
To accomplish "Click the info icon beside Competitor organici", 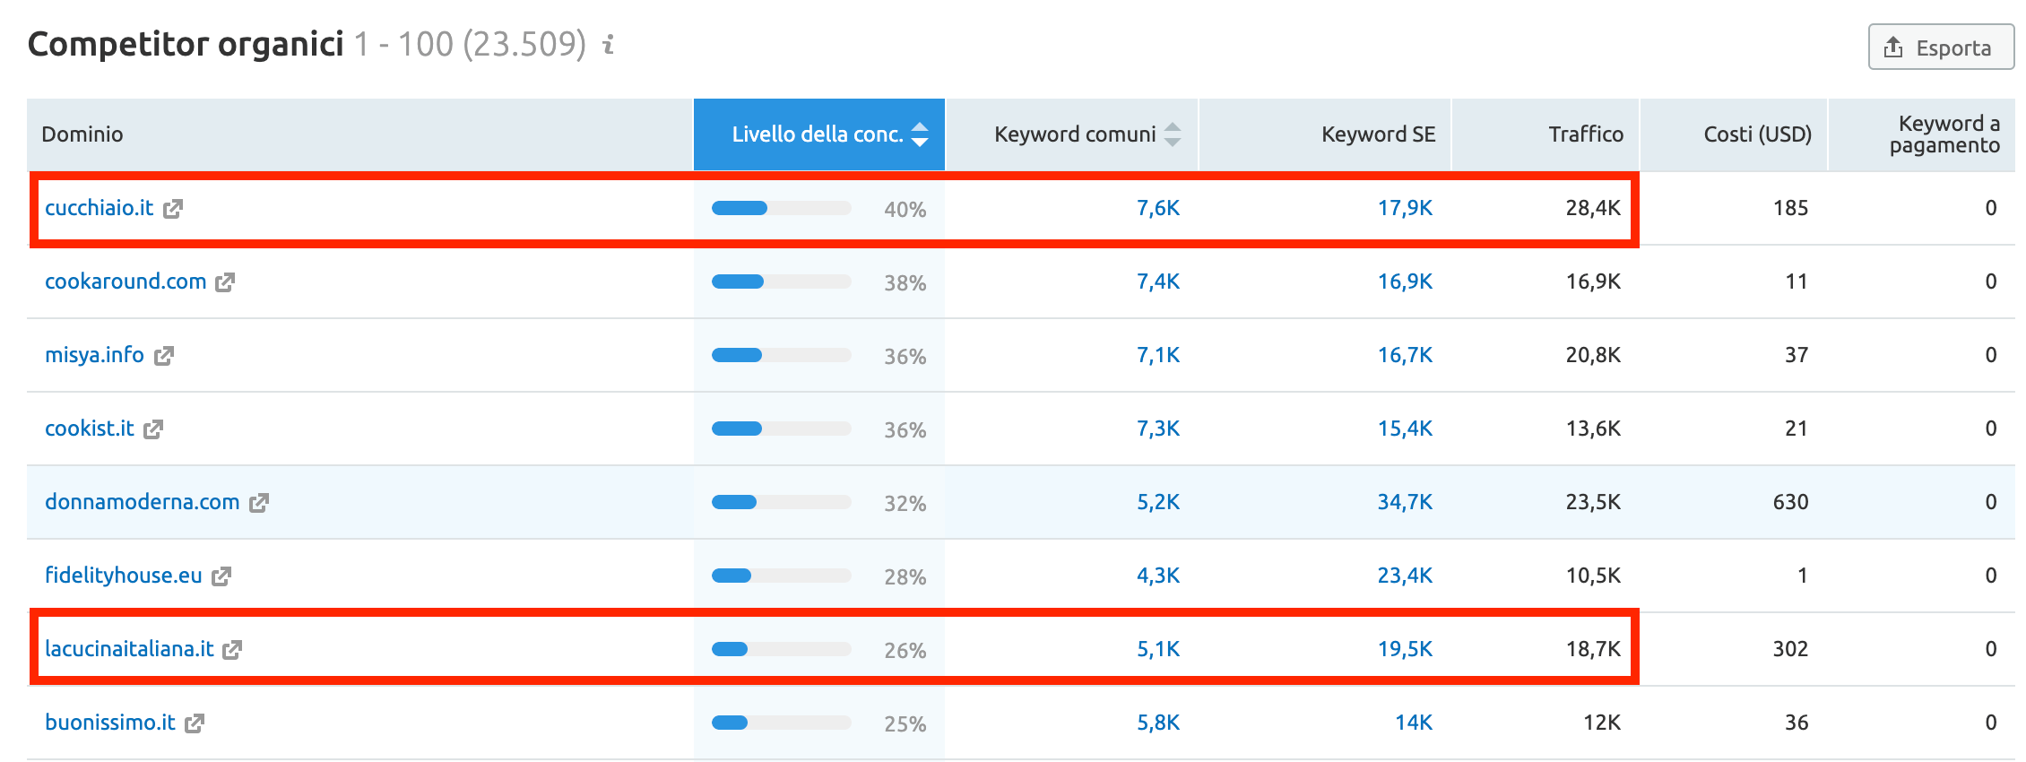I will [609, 44].
